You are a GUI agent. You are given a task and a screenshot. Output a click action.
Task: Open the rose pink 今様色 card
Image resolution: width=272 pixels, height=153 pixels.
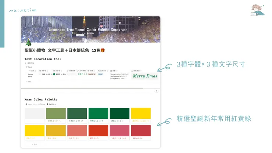[x=119, y=133]
